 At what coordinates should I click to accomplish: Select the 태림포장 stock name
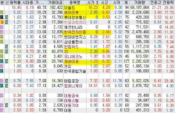point(71,81)
